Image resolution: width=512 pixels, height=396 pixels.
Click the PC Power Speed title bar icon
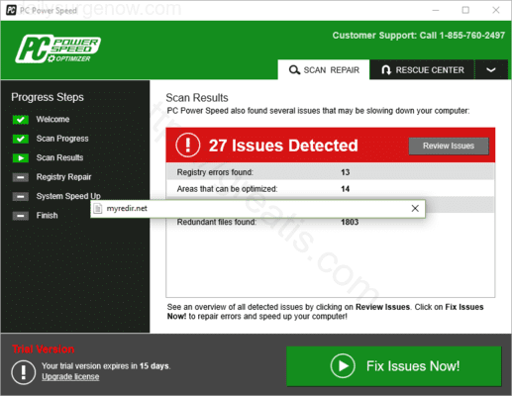pos(11,10)
